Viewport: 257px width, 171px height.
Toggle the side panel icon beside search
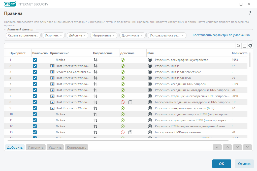[x=244, y=46]
